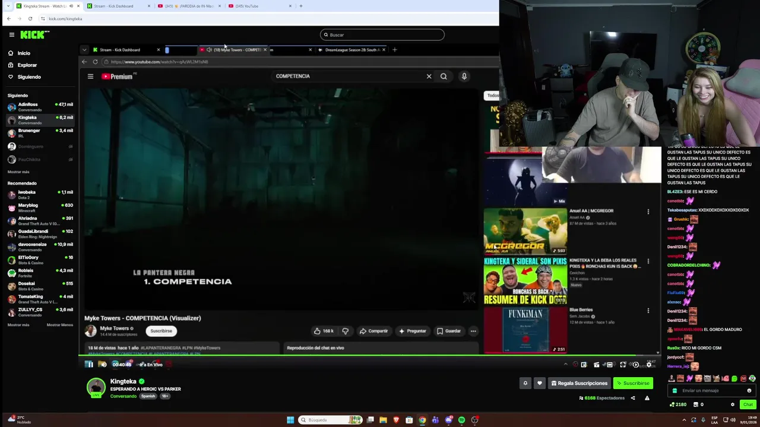Viewport: 760px width, 427px height.
Task: Follow Kingteka with heart button
Action: coord(539,383)
